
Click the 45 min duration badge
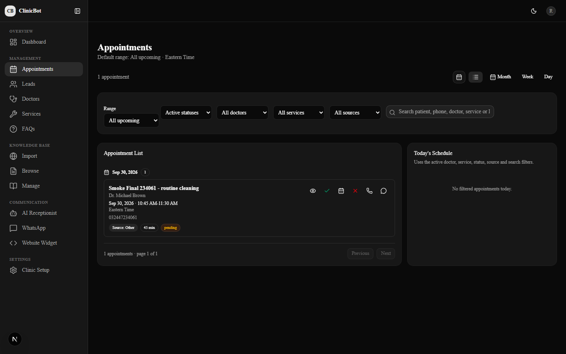coord(149,228)
